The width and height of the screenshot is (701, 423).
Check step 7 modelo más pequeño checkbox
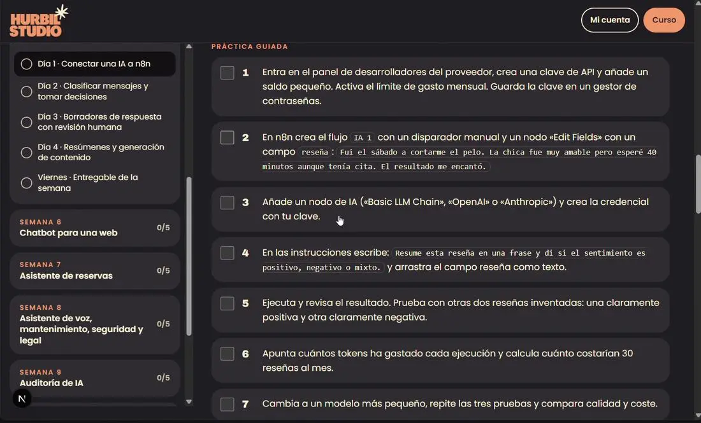coord(227,405)
